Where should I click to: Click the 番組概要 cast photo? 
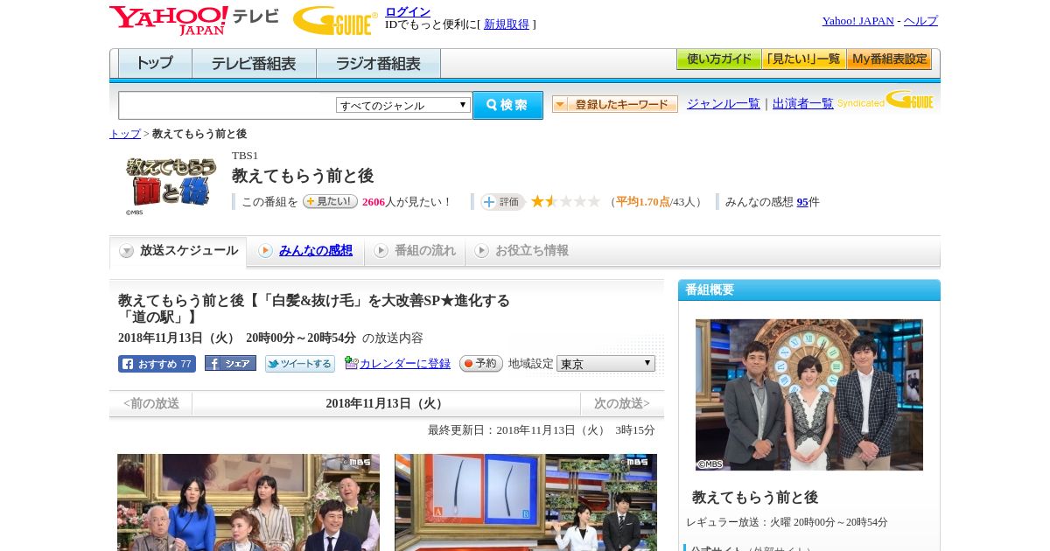click(x=809, y=394)
